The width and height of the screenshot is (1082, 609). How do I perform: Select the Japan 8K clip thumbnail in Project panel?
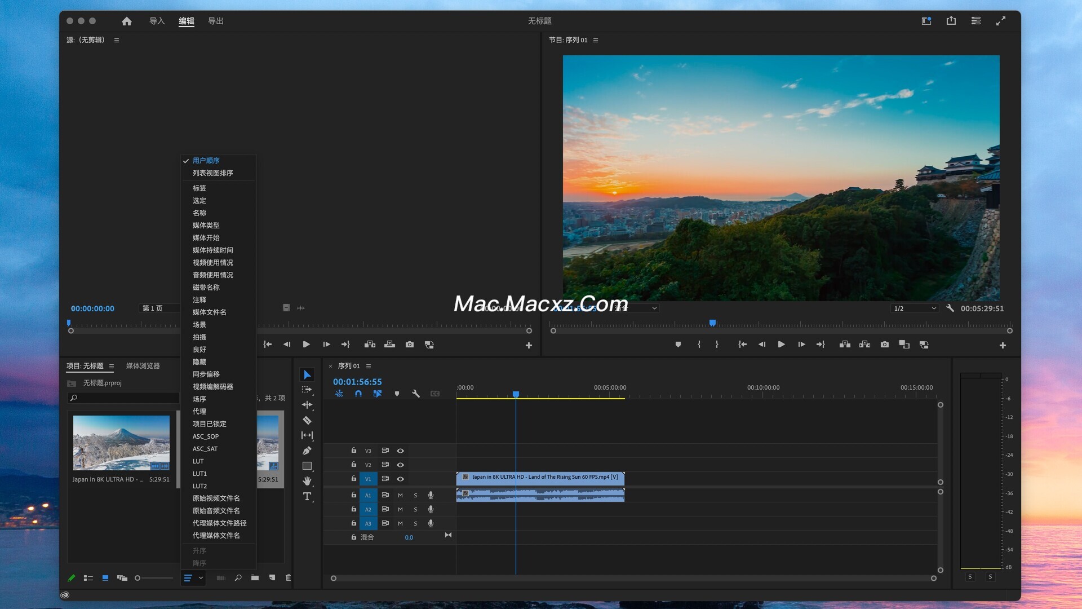pyautogui.click(x=121, y=443)
